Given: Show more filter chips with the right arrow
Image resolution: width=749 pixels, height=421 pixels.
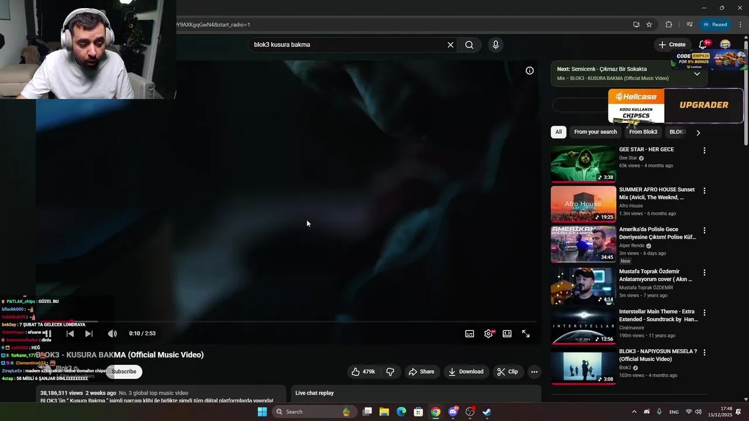Looking at the screenshot, I should [x=698, y=133].
